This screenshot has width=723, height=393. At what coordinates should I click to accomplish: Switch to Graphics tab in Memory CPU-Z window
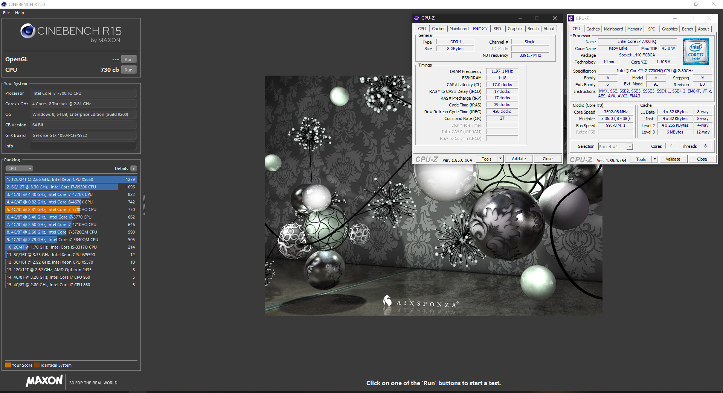515,29
